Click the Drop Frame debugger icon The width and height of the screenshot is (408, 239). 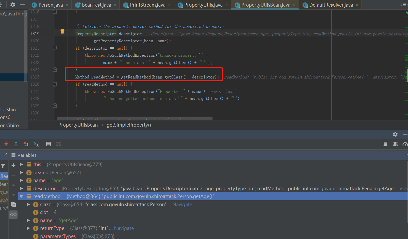[x=26, y=144]
